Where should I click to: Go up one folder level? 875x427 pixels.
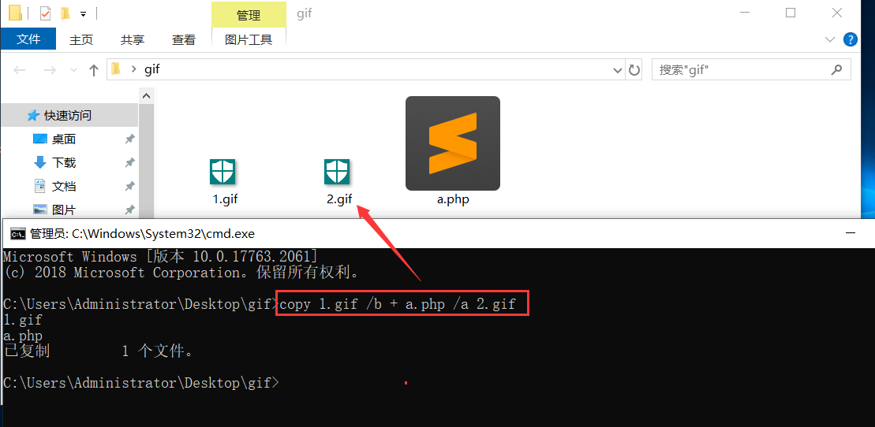[x=94, y=69]
